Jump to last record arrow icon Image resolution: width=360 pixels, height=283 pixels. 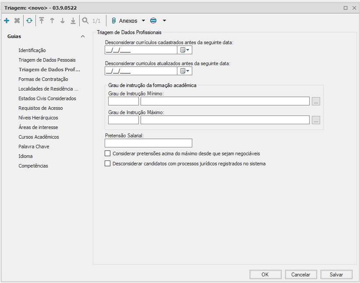point(73,21)
